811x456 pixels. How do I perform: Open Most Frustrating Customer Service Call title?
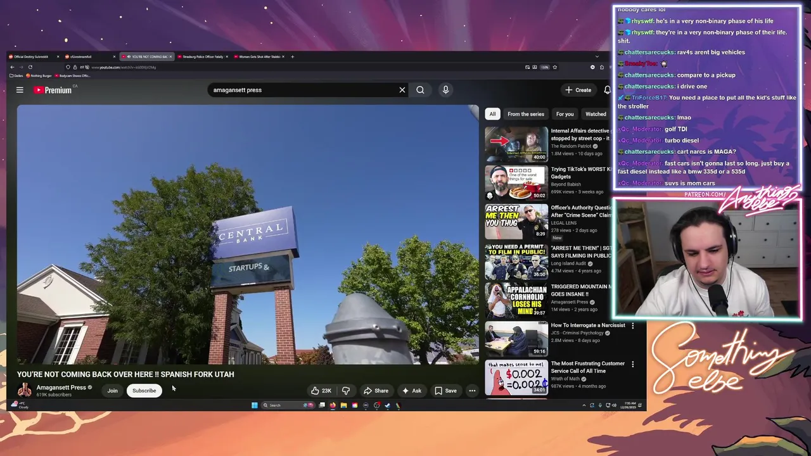588,367
